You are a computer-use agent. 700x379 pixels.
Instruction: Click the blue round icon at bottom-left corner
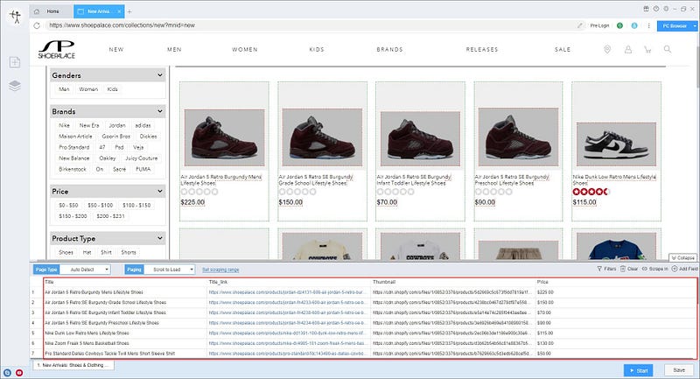[7, 372]
